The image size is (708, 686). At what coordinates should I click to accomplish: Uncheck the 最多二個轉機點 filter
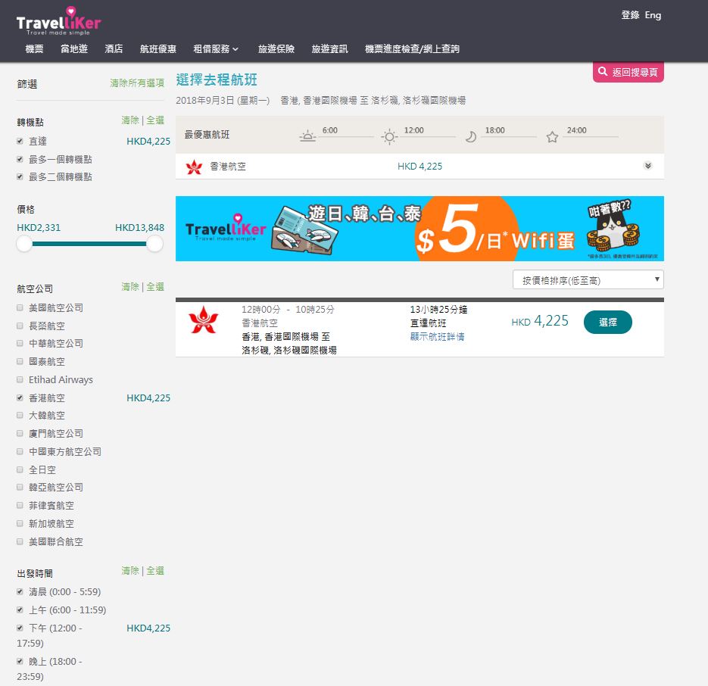[x=20, y=176]
